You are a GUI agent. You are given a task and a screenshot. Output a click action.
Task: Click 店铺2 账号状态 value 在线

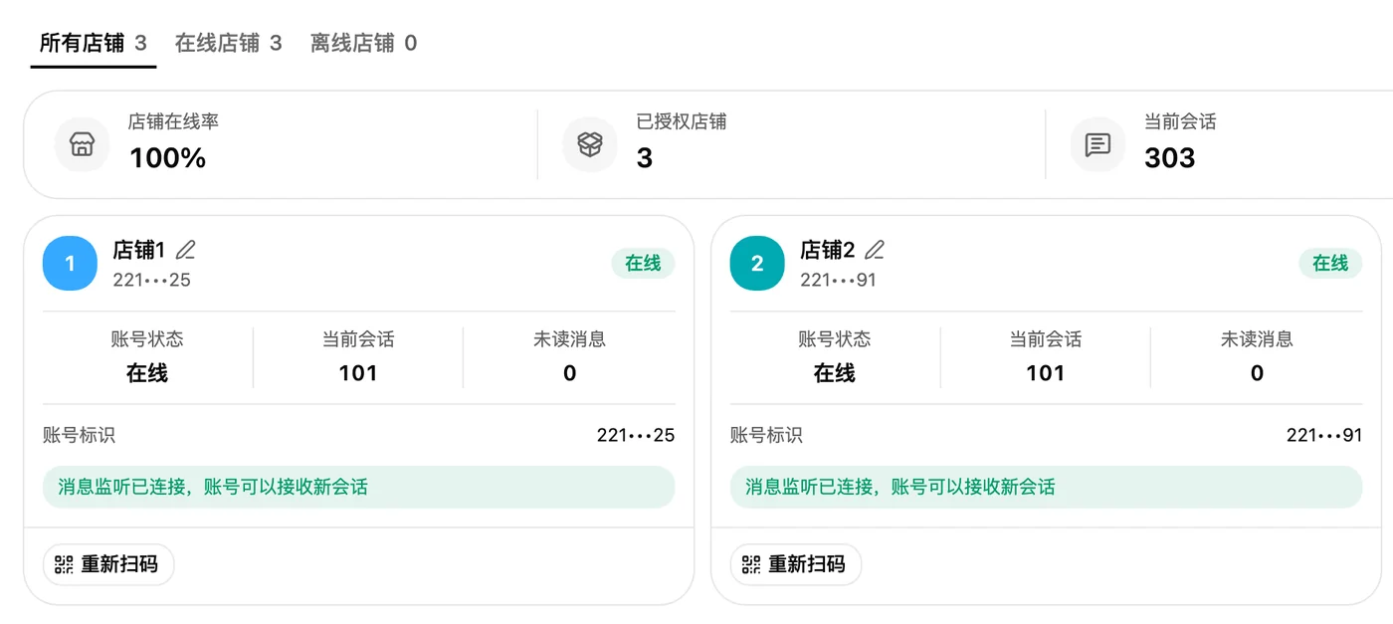[835, 373]
